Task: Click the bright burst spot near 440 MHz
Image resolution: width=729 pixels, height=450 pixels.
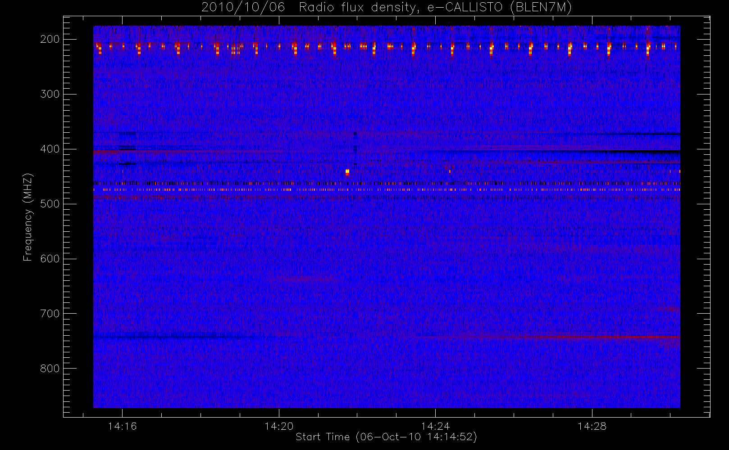Action: click(347, 172)
